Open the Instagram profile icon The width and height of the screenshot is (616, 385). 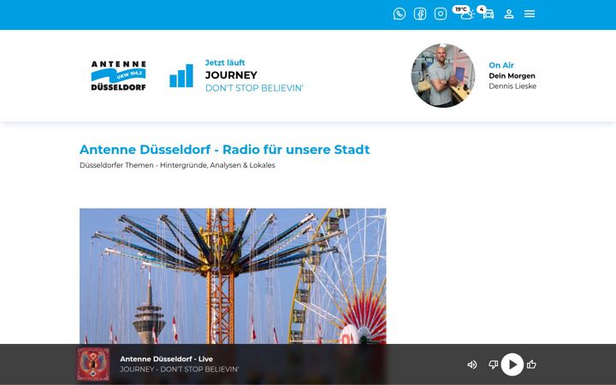(441, 14)
